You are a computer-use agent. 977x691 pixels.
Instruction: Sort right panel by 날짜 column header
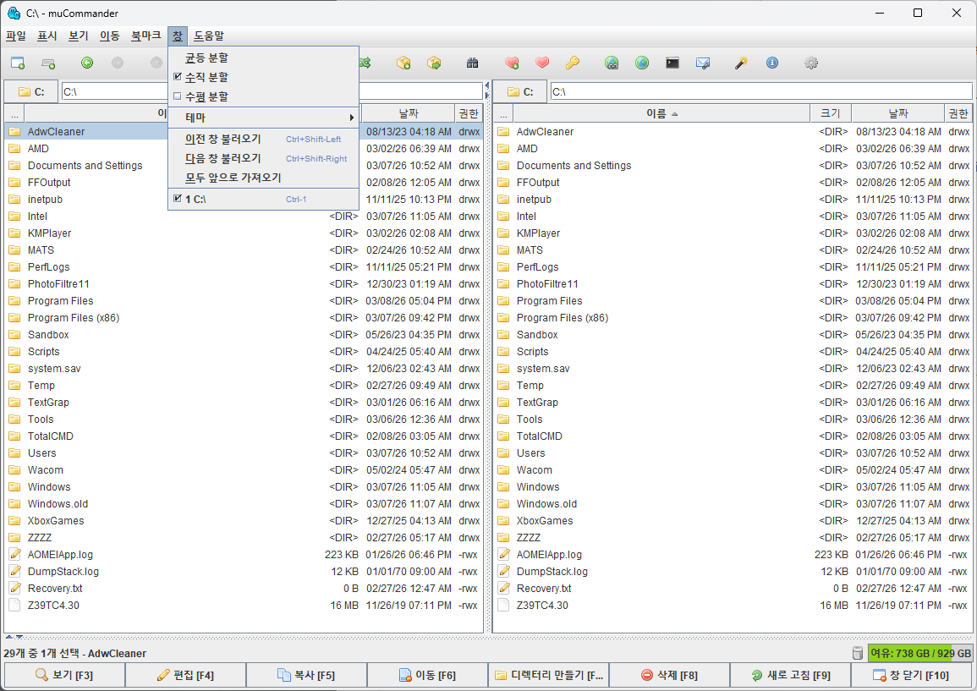(897, 113)
